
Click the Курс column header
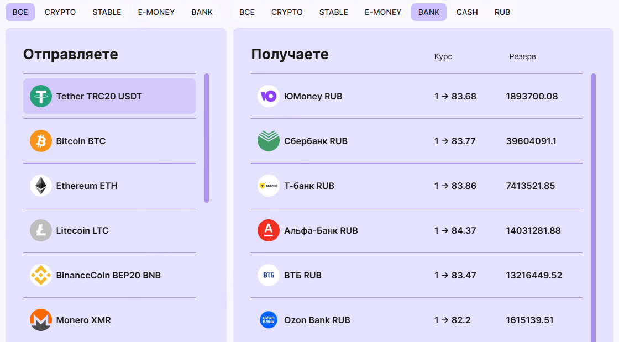tap(443, 56)
